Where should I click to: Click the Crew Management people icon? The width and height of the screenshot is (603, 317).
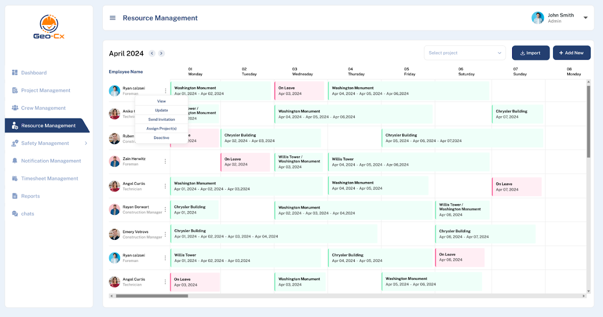tap(15, 108)
